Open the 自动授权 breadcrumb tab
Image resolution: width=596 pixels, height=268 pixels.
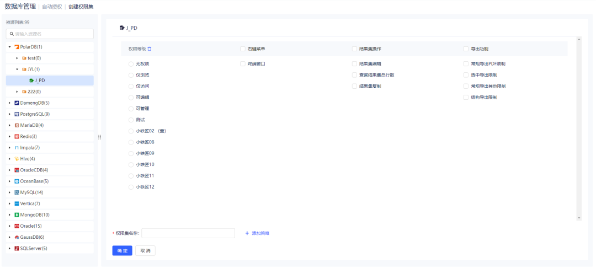pos(52,7)
